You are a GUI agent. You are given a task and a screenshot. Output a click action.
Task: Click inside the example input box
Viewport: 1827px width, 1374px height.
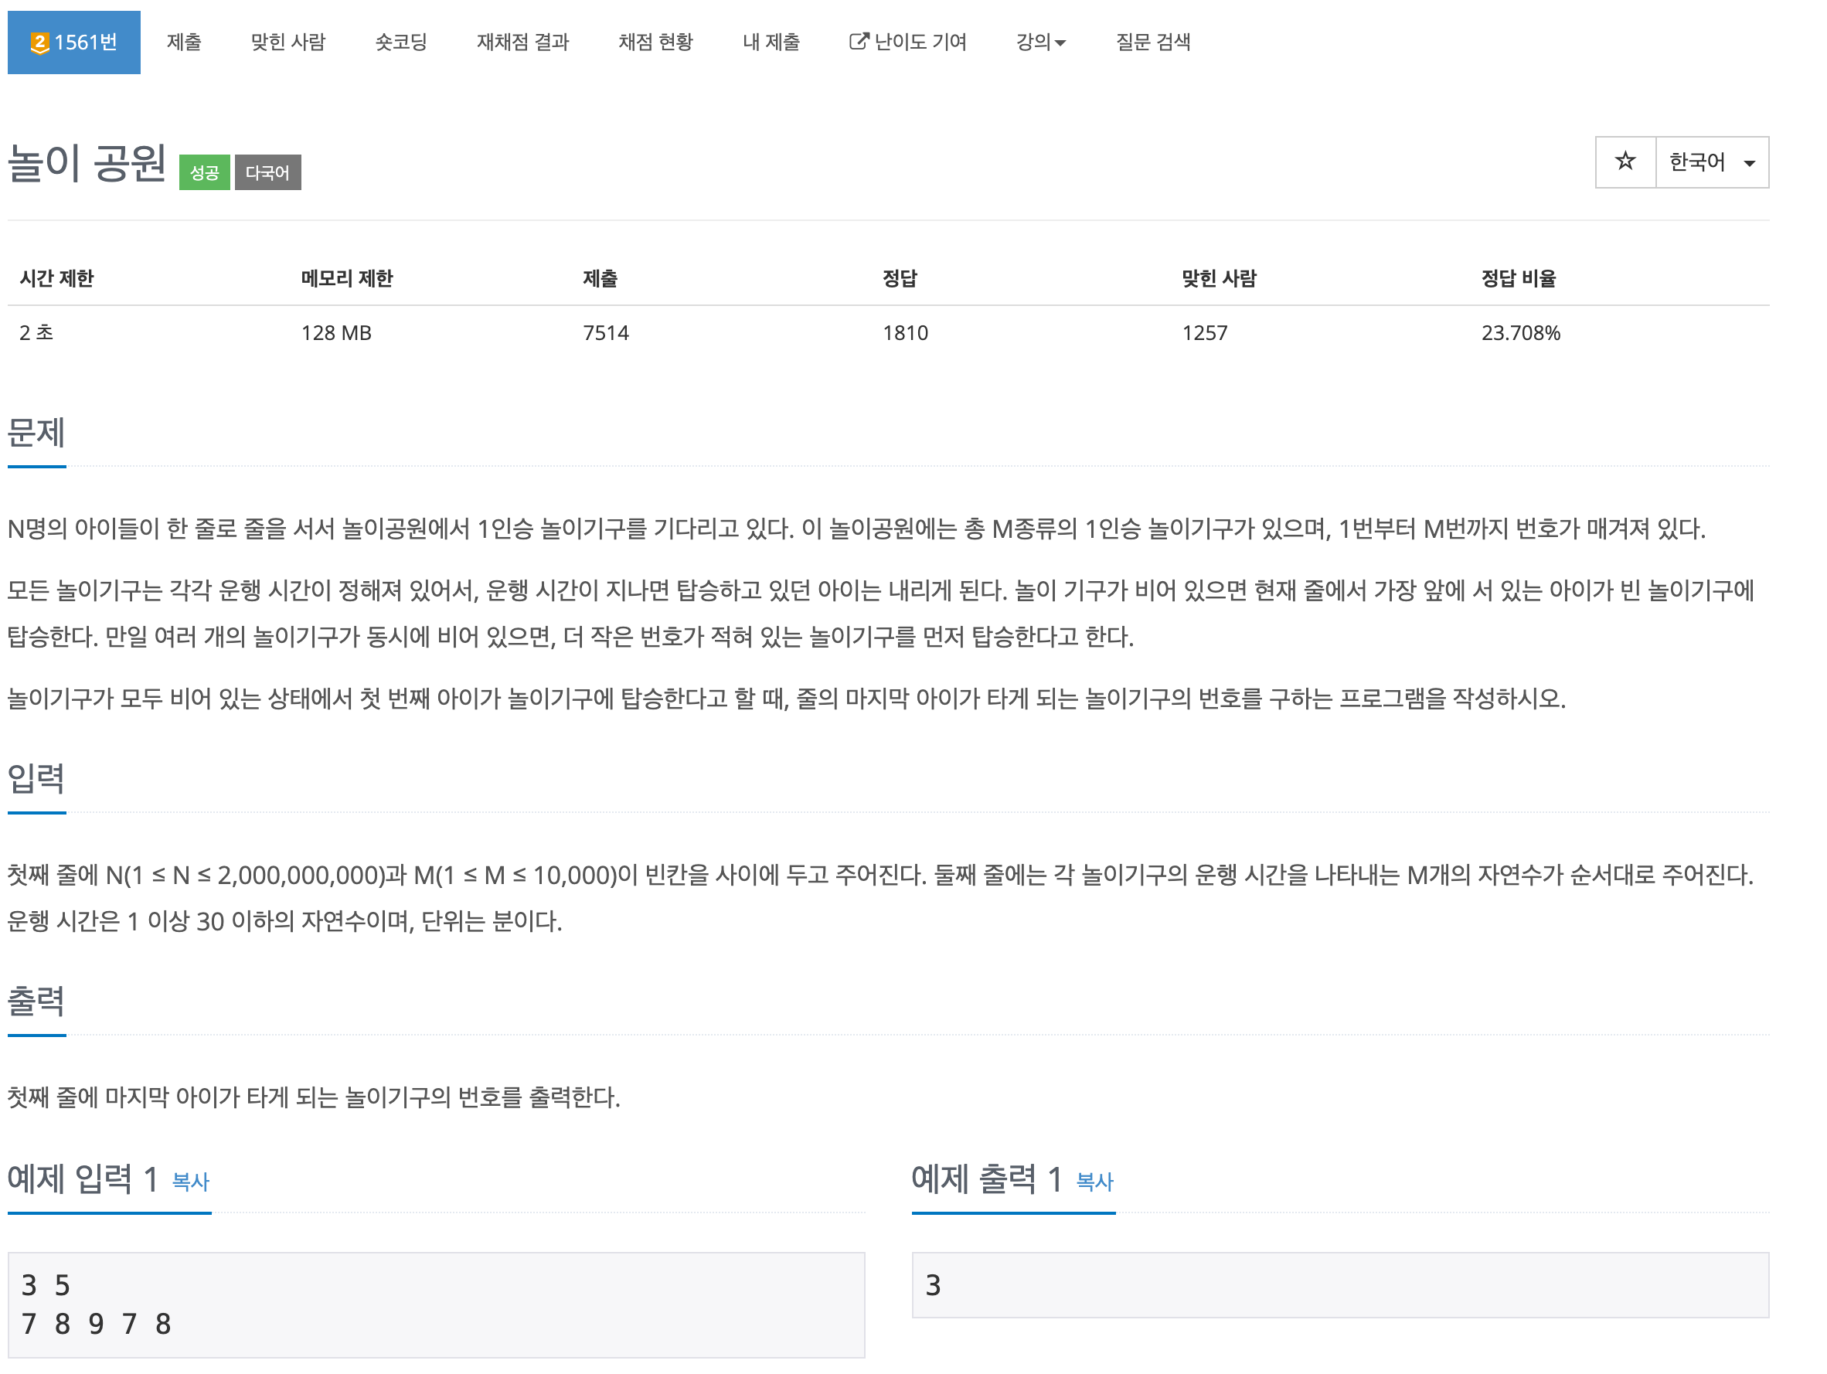pos(436,1304)
